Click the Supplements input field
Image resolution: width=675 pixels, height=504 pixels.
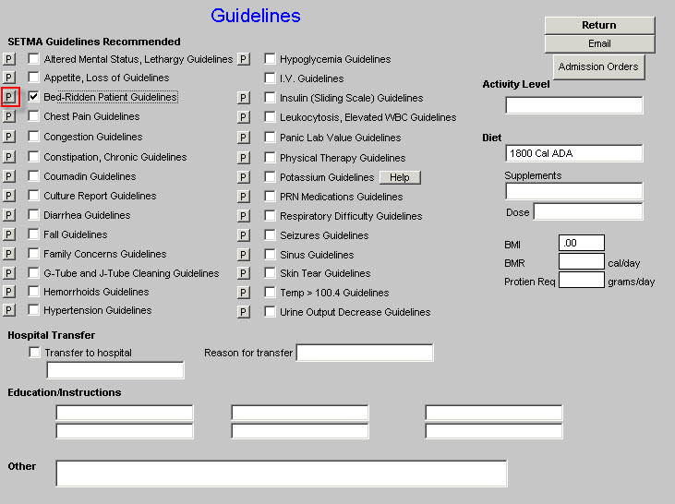[574, 191]
